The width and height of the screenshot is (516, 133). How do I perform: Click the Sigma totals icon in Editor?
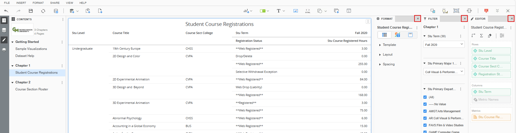pos(481,36)
